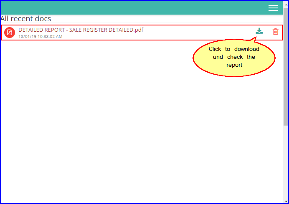Open DETAILED REPORT - SALE REGISTER DETAILED.pdf link
Viewport: 289px width, 204px height.
coord(81,30)
